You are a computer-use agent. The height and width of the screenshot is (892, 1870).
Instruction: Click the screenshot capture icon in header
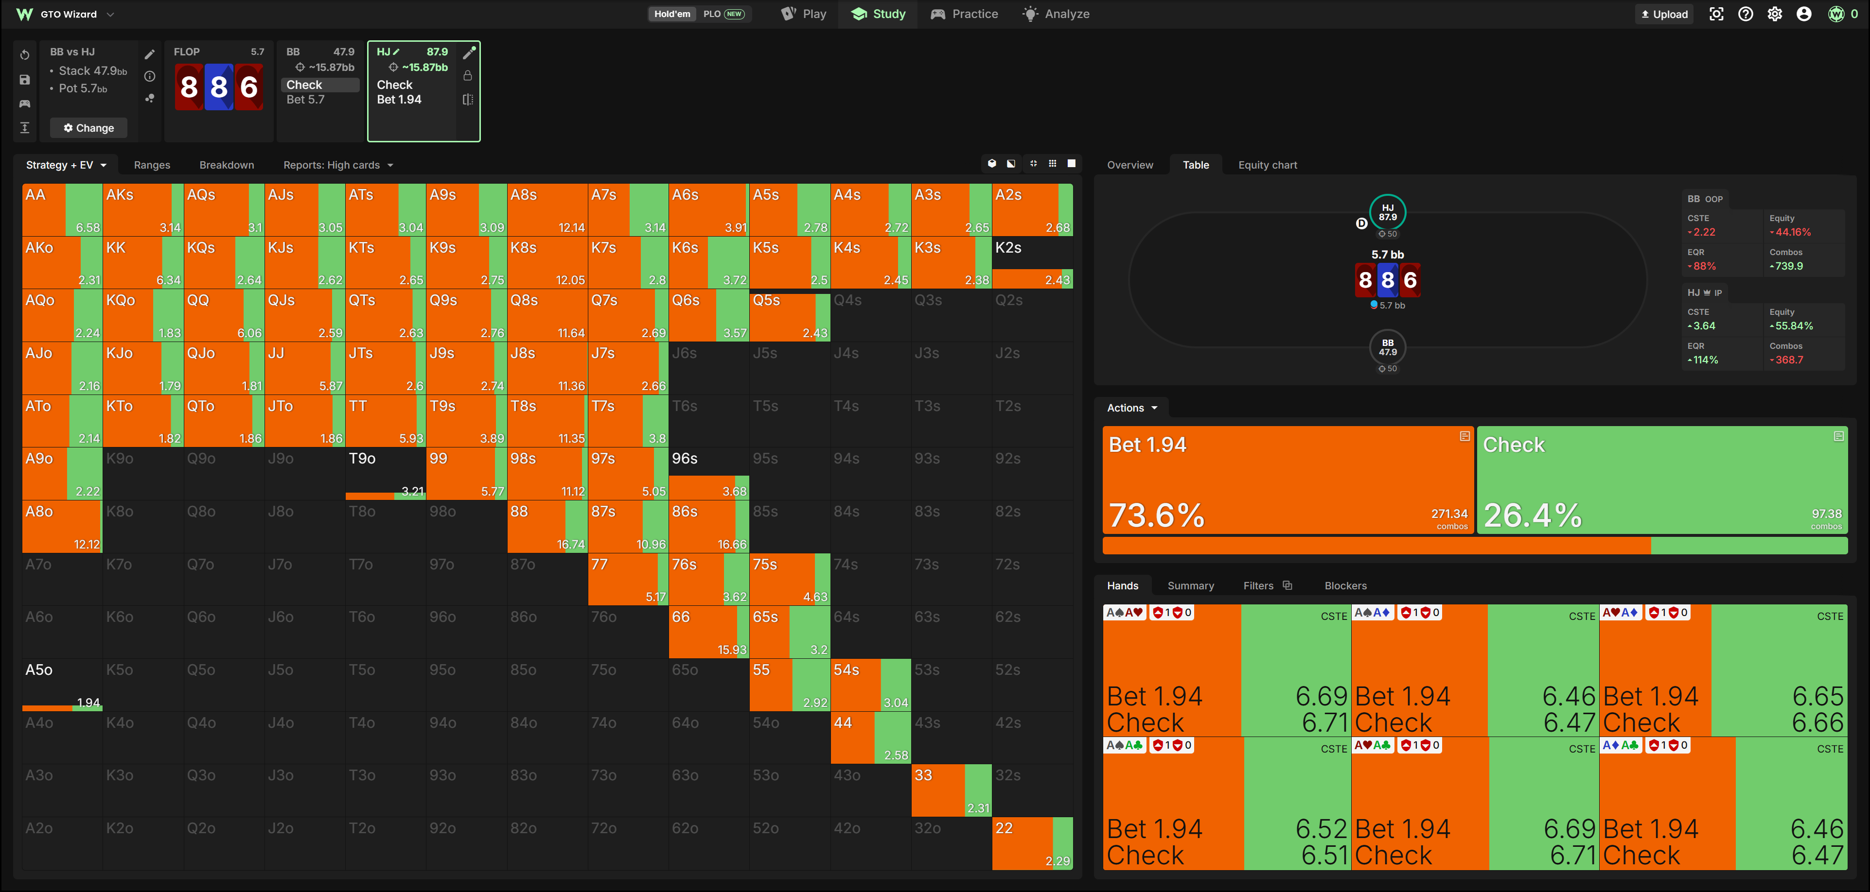tap(1716, 14)
